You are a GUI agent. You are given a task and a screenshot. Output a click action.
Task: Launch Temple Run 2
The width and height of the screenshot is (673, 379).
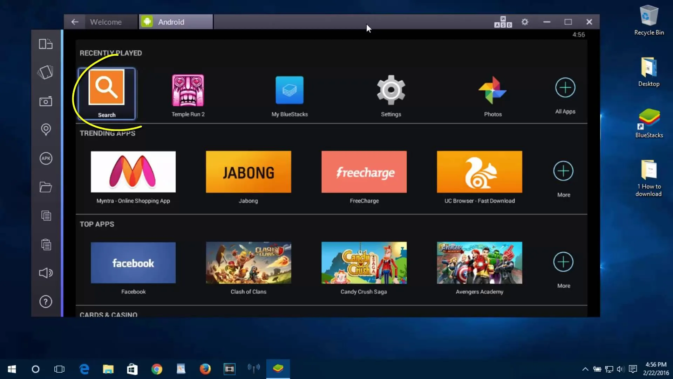pyautogui.click(x=188, y=91)
